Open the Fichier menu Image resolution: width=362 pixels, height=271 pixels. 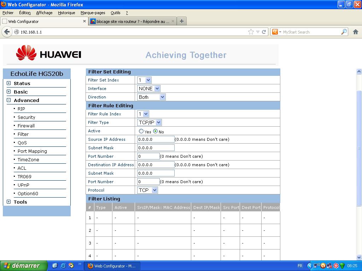8,13
